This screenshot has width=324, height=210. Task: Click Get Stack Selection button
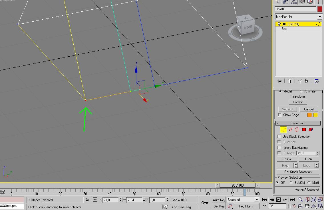(298, 172)
